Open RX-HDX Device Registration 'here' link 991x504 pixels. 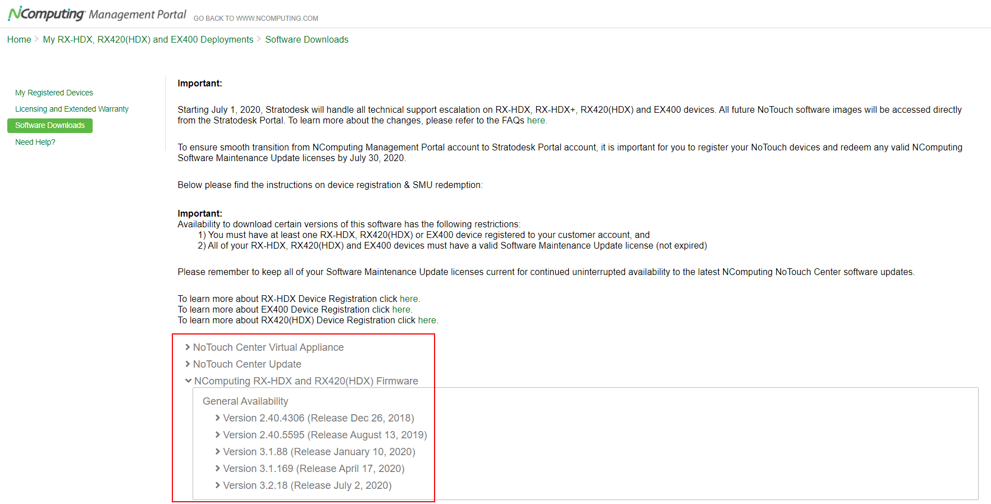pyautogui.click(x=409, y=299)
